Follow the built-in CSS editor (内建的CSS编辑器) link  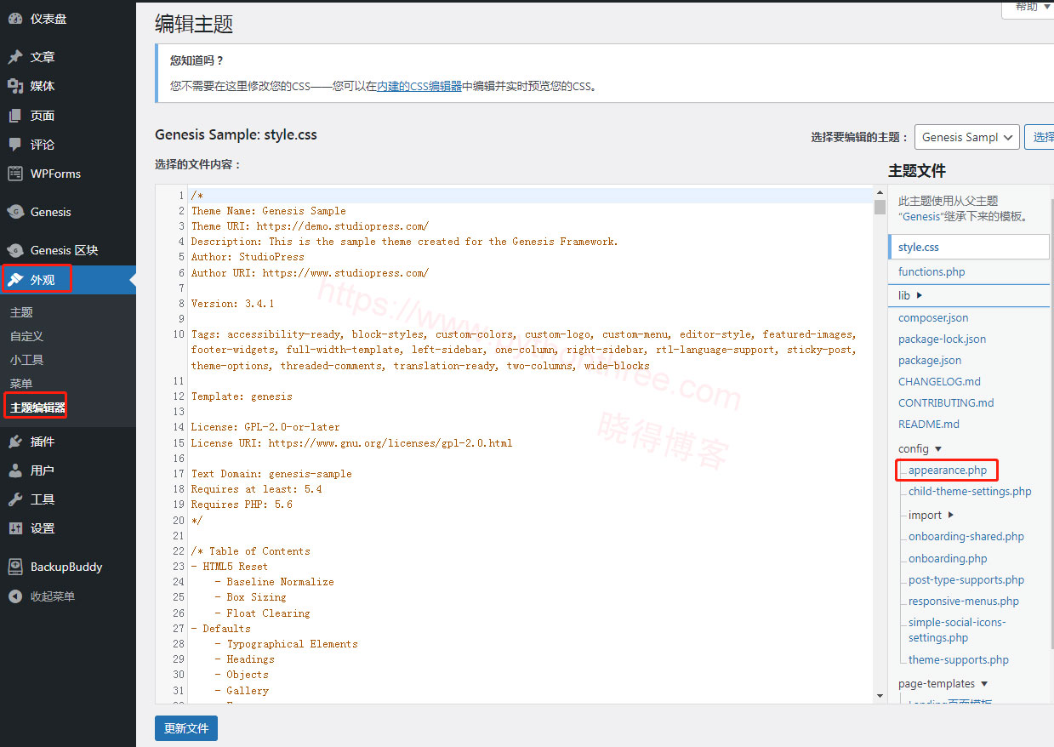(419, 86)
